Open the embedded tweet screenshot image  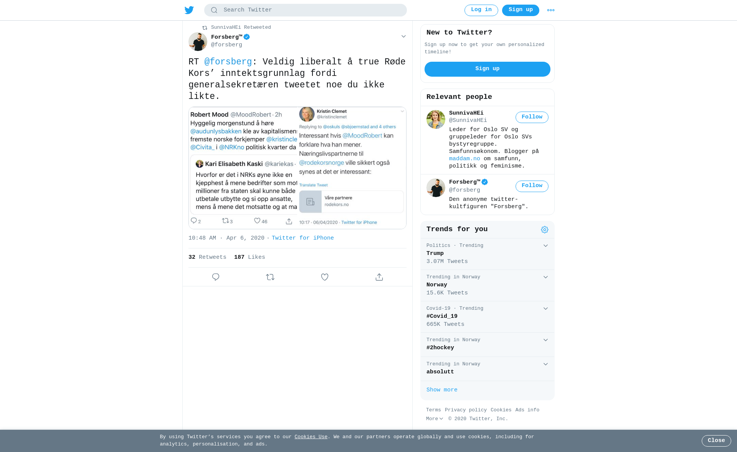pyautogui.click(x=297, y=168)
